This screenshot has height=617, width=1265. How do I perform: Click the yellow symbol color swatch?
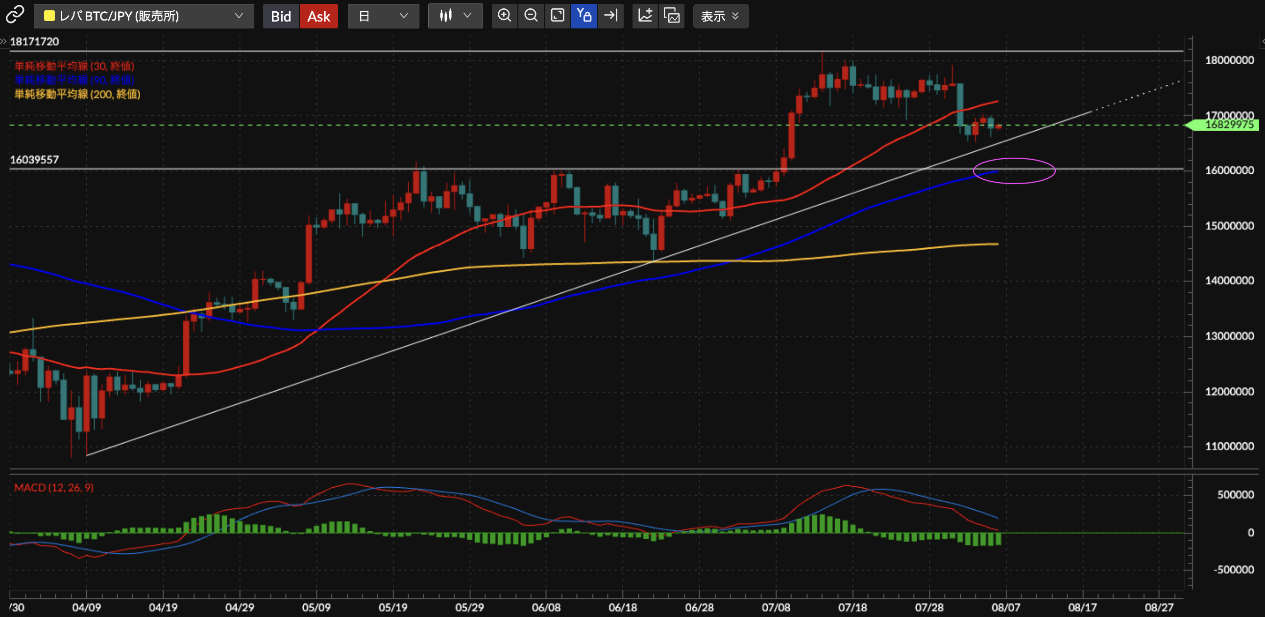point(49,16)
